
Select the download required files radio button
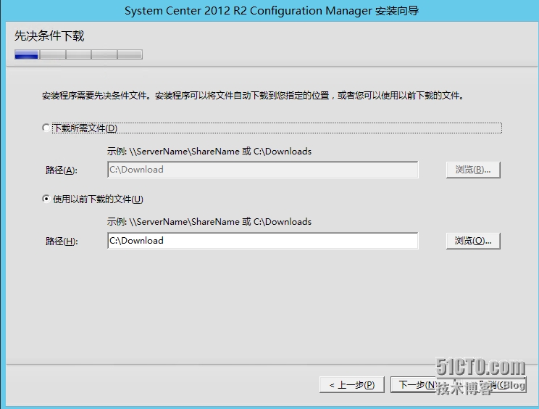(46, 128)
